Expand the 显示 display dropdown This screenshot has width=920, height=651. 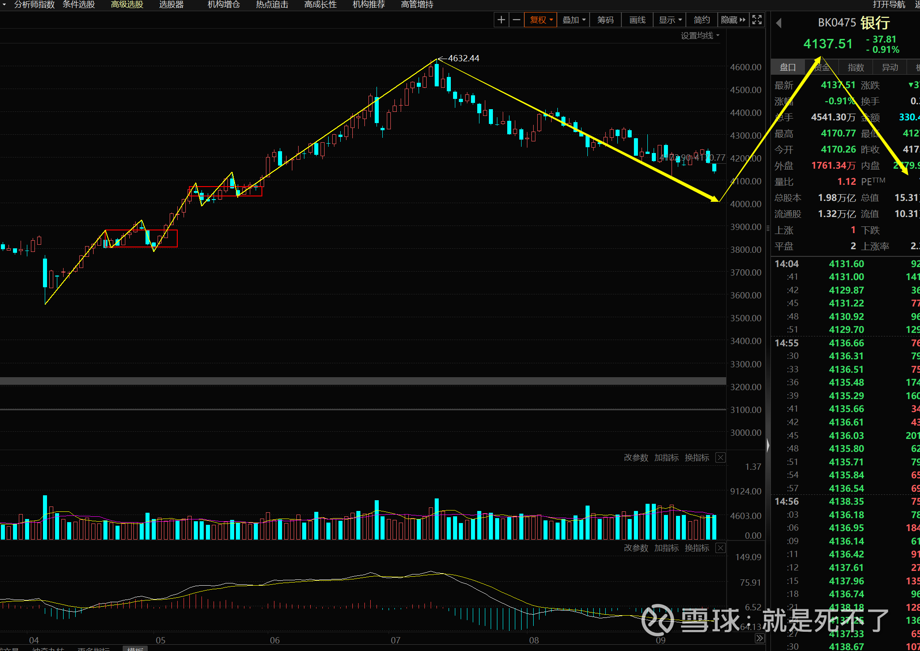pos(670,20)
